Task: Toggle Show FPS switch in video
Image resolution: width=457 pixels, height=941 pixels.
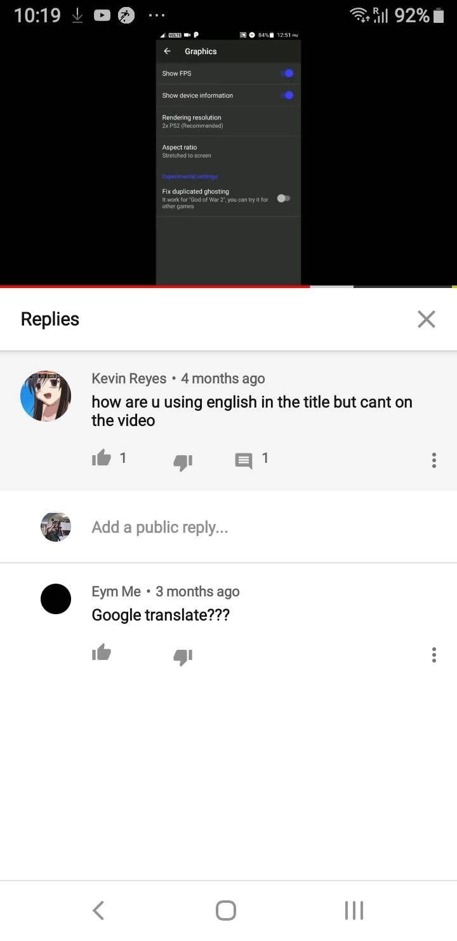Action: 288,74
